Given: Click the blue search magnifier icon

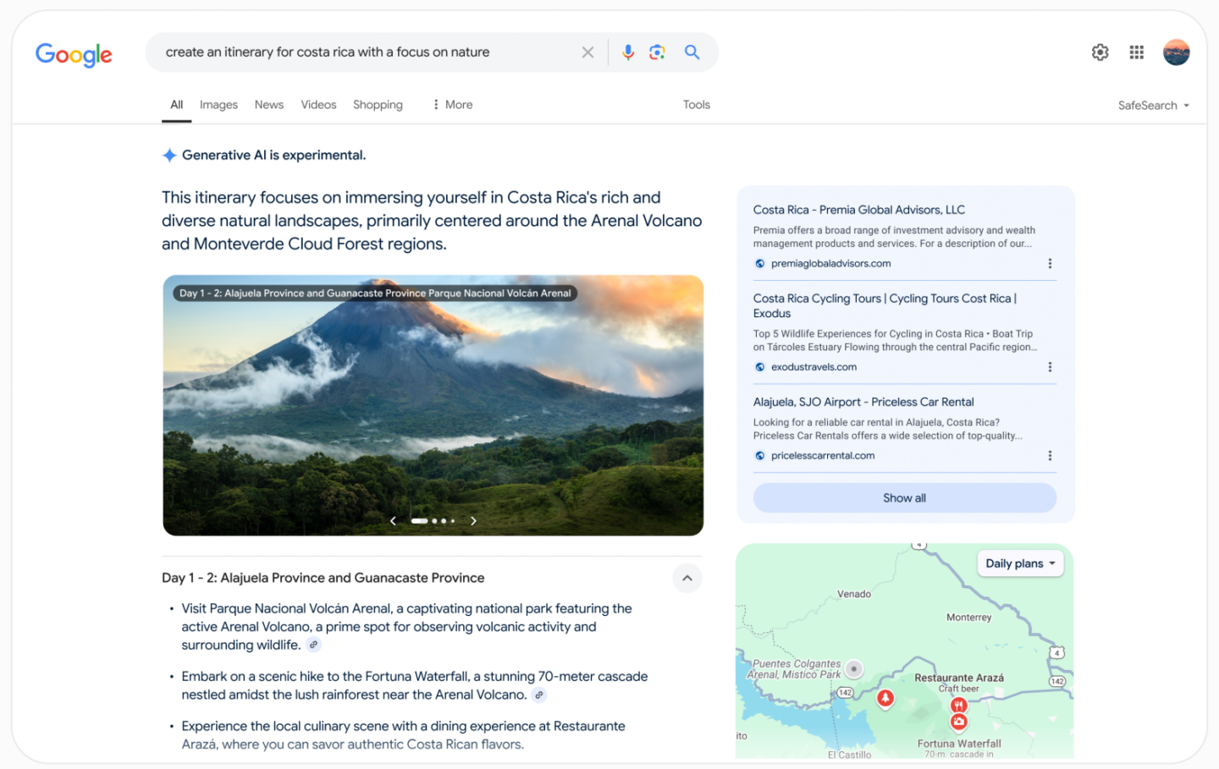Looking at the screenshot, I should pyautogui.click(x=692, y=52).
